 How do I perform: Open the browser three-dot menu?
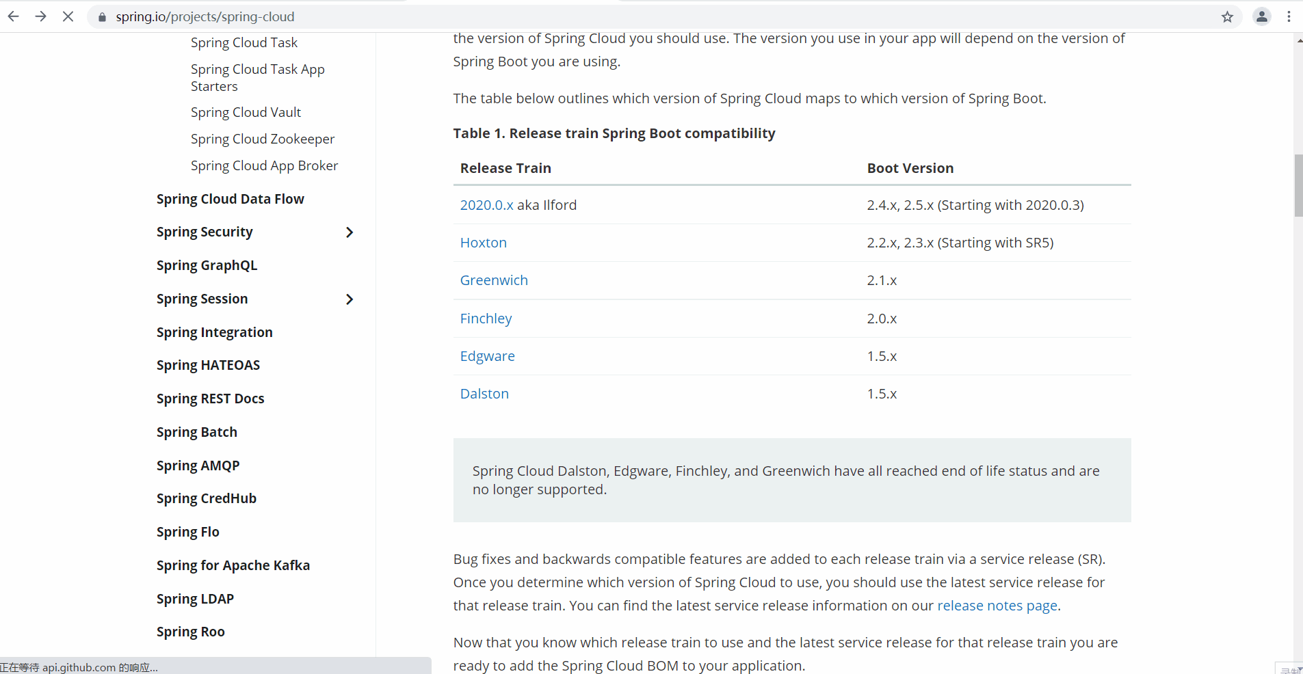pos(1289,16)
